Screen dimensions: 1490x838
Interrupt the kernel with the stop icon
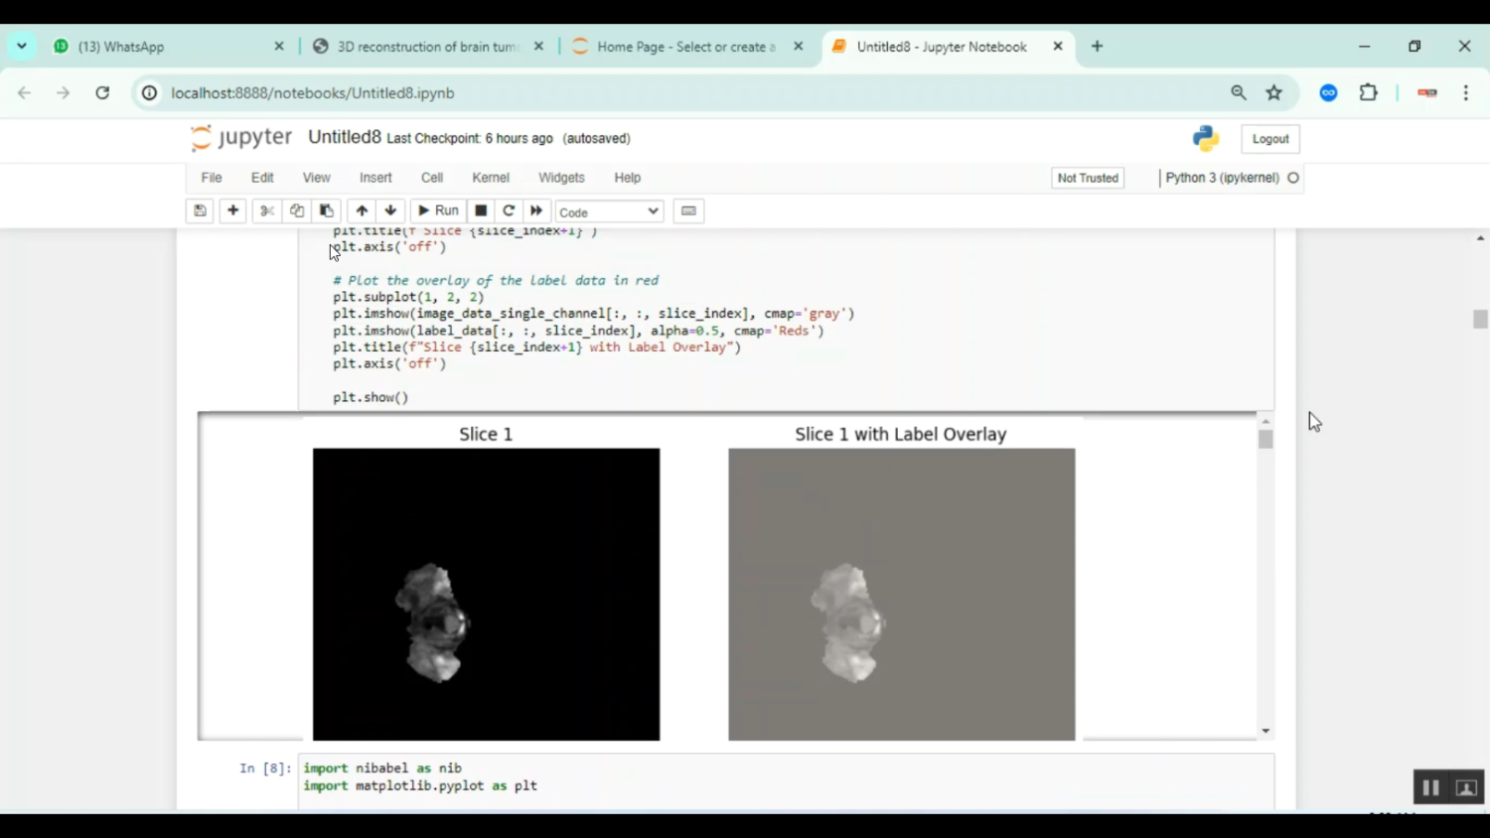(x=481, y=210)
